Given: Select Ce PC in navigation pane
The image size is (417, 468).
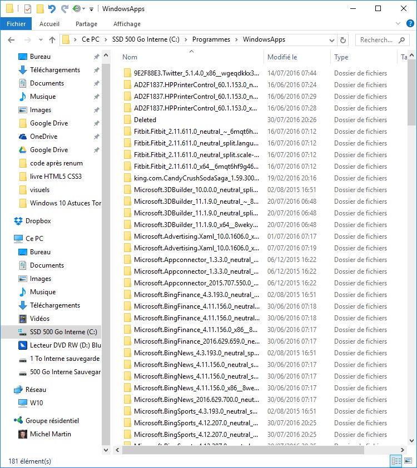Looking at the screenshot, I should tap(34, 239).
